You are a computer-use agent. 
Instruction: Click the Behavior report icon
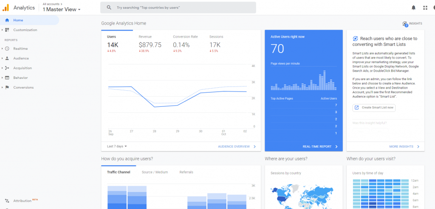(x=7, y=78)
